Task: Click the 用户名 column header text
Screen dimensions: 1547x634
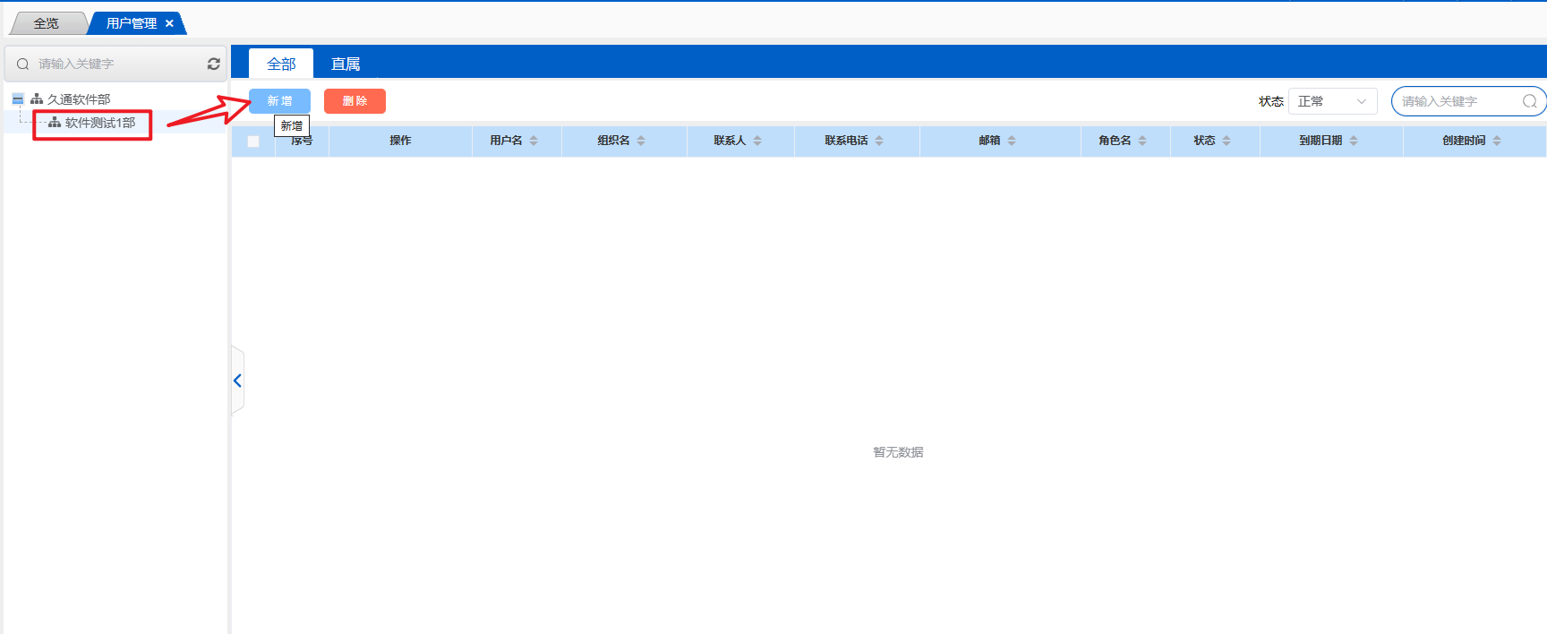Action: tap(506, 141)
